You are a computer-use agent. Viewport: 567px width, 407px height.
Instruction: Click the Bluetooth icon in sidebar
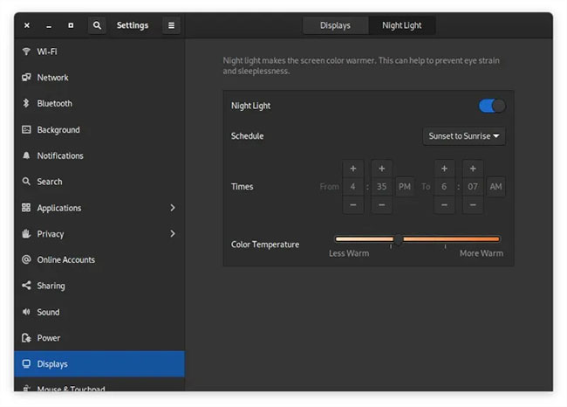[x=26, y=103]
